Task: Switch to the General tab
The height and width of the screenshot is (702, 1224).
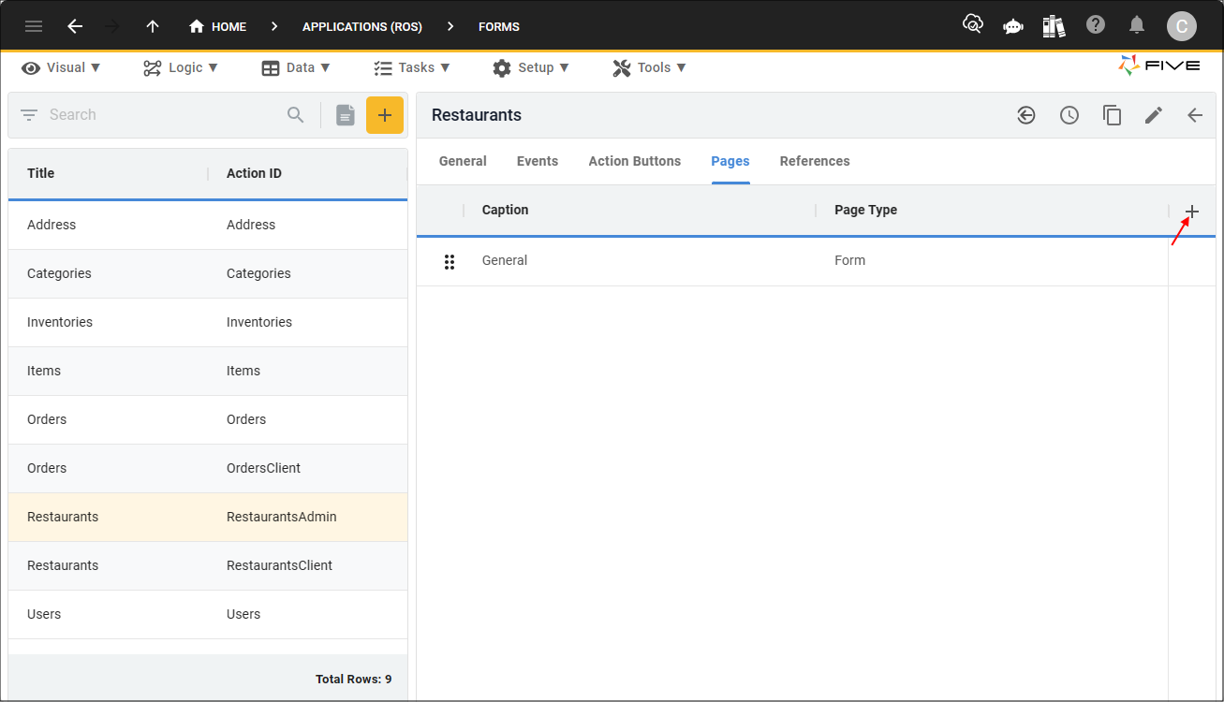Action: (x=463, y=161)
